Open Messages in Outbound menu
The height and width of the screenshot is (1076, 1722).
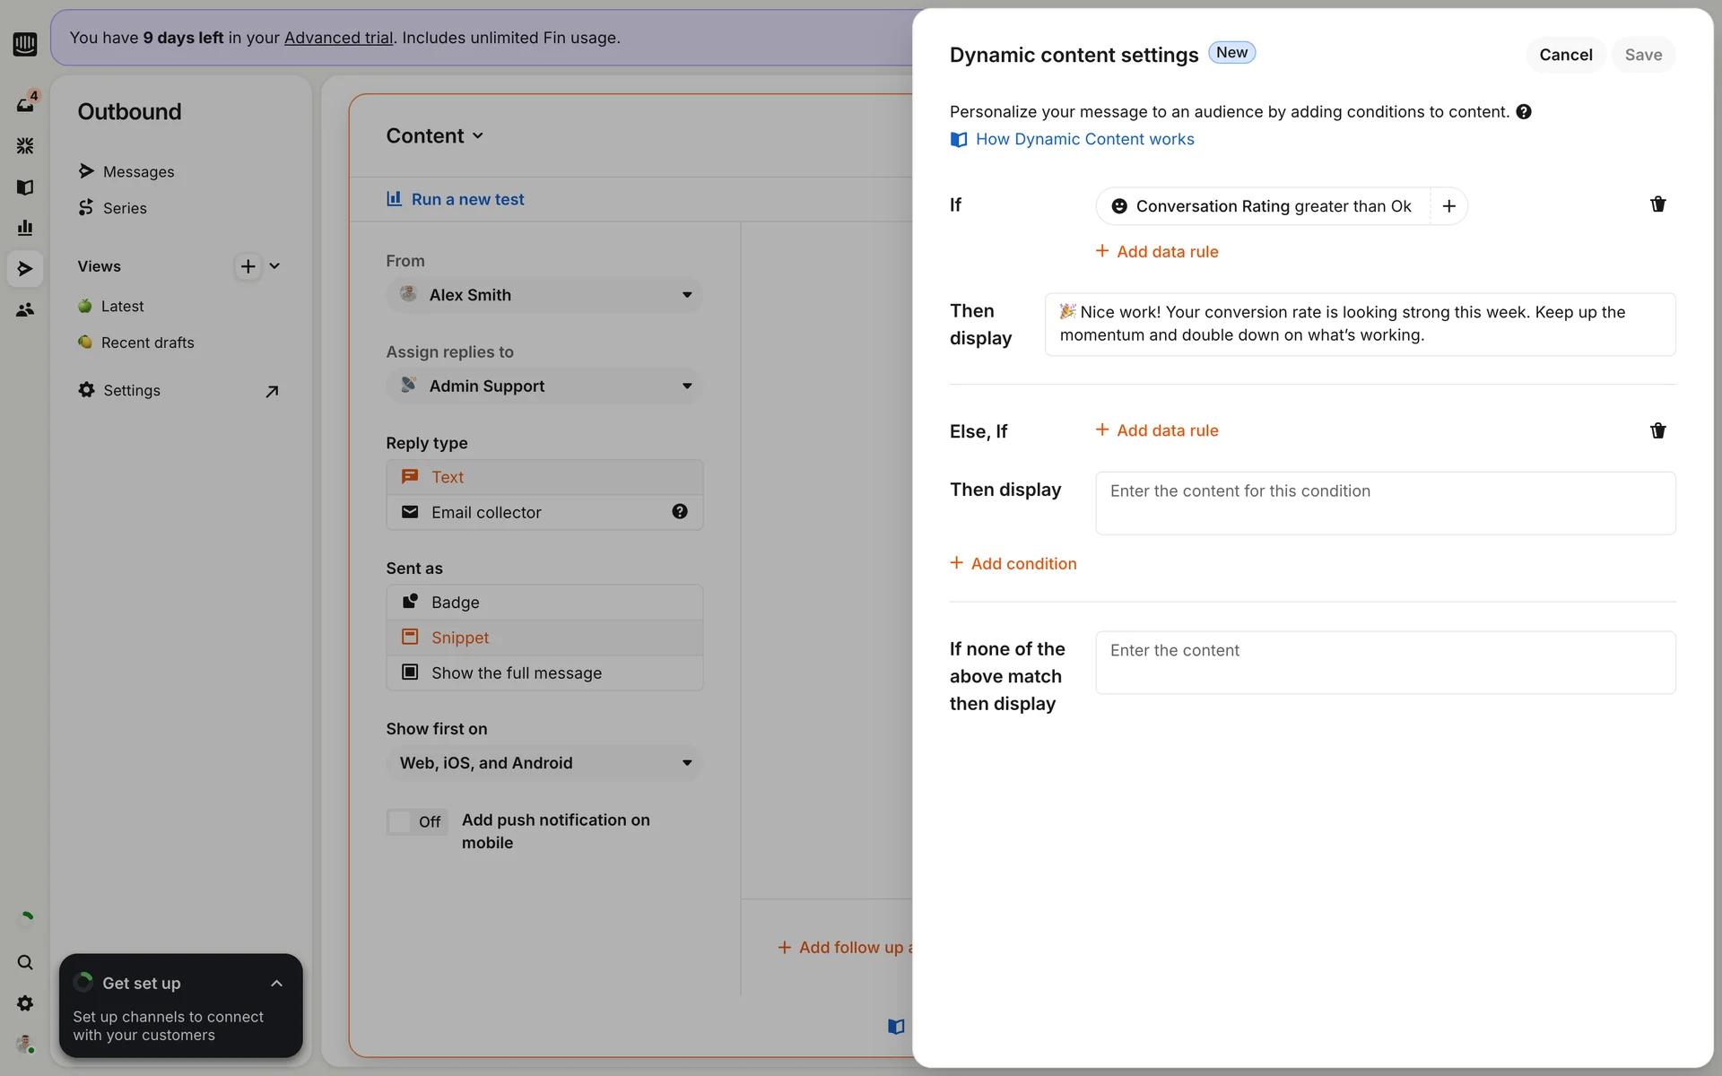pyautogui.click(x=138, y=171)
